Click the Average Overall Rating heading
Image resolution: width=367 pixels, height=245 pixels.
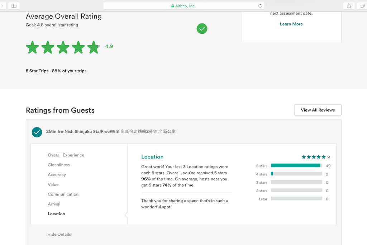(64, 16)
